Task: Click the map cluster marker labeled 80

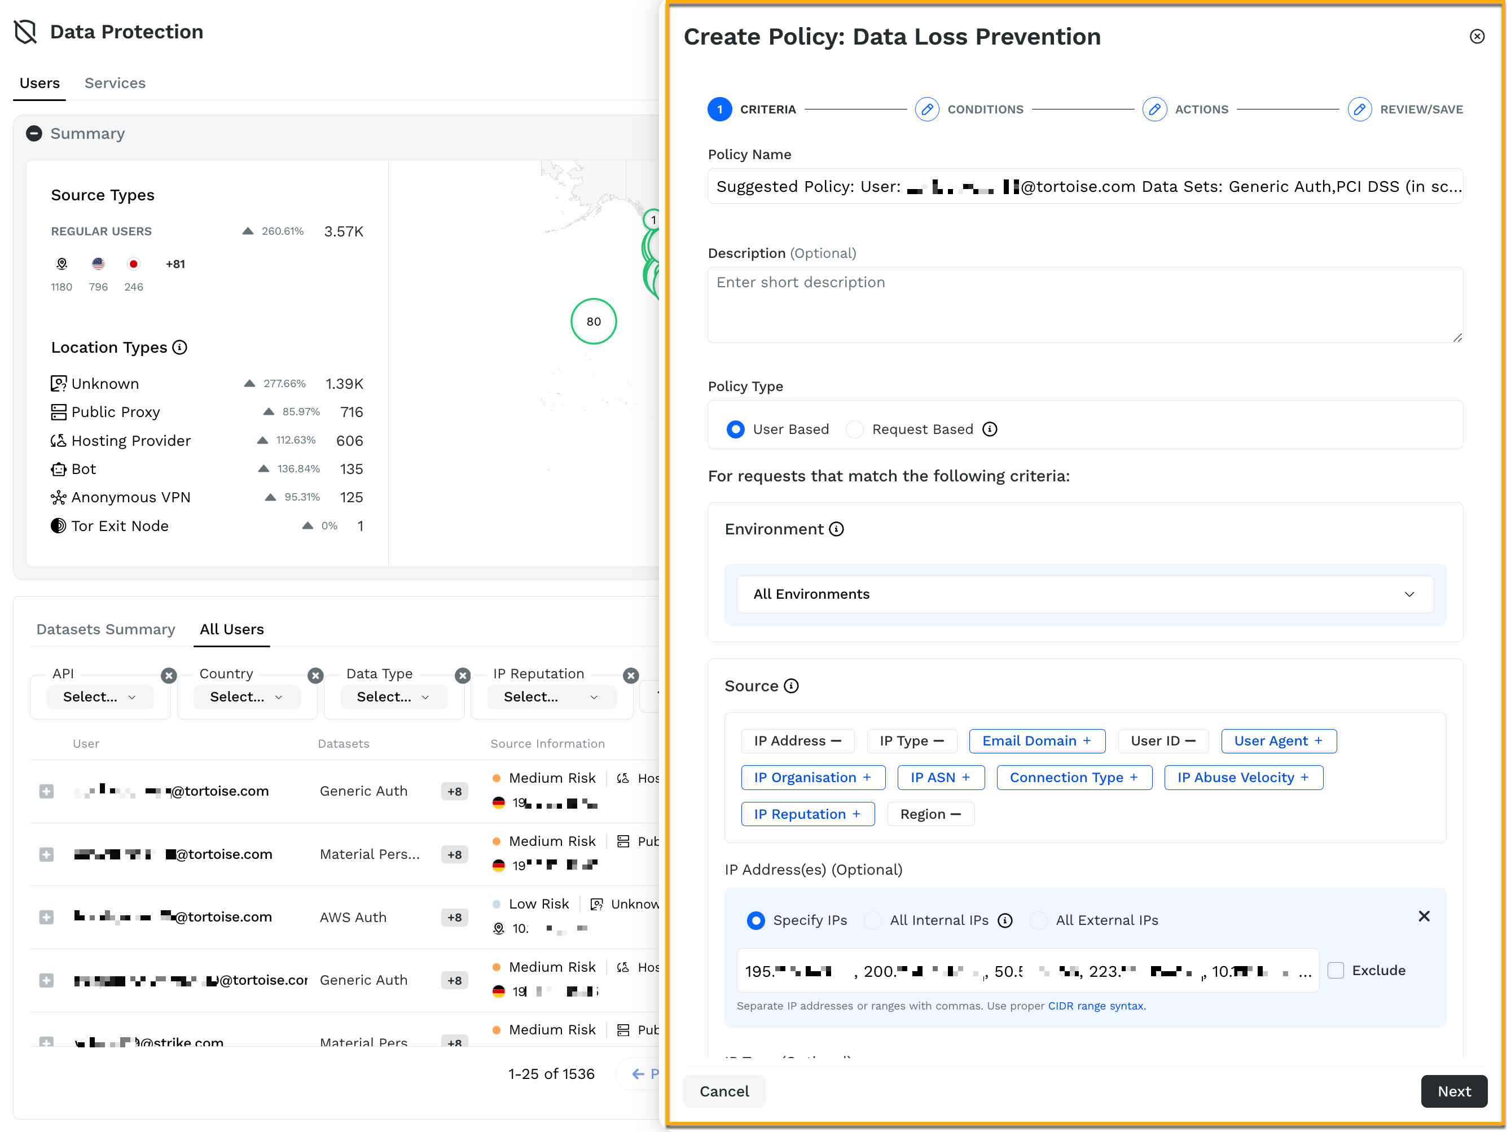Action: click(x=594, y=321)
